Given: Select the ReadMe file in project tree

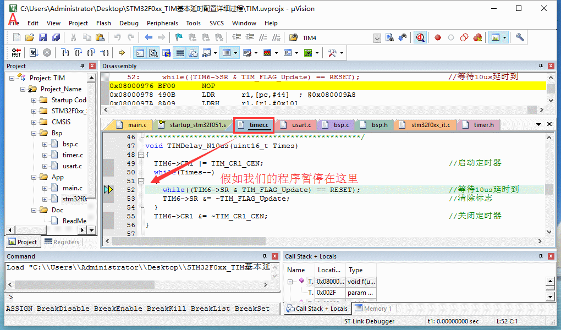Looking at the screenshot, I should (74, 221).
